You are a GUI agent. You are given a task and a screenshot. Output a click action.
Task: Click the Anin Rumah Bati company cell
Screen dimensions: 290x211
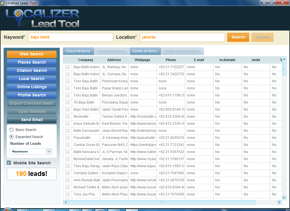86,180
